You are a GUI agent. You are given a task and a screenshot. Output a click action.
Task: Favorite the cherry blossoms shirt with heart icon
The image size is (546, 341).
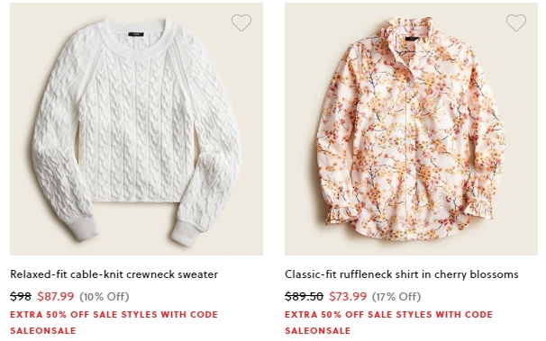coord(516,22)
